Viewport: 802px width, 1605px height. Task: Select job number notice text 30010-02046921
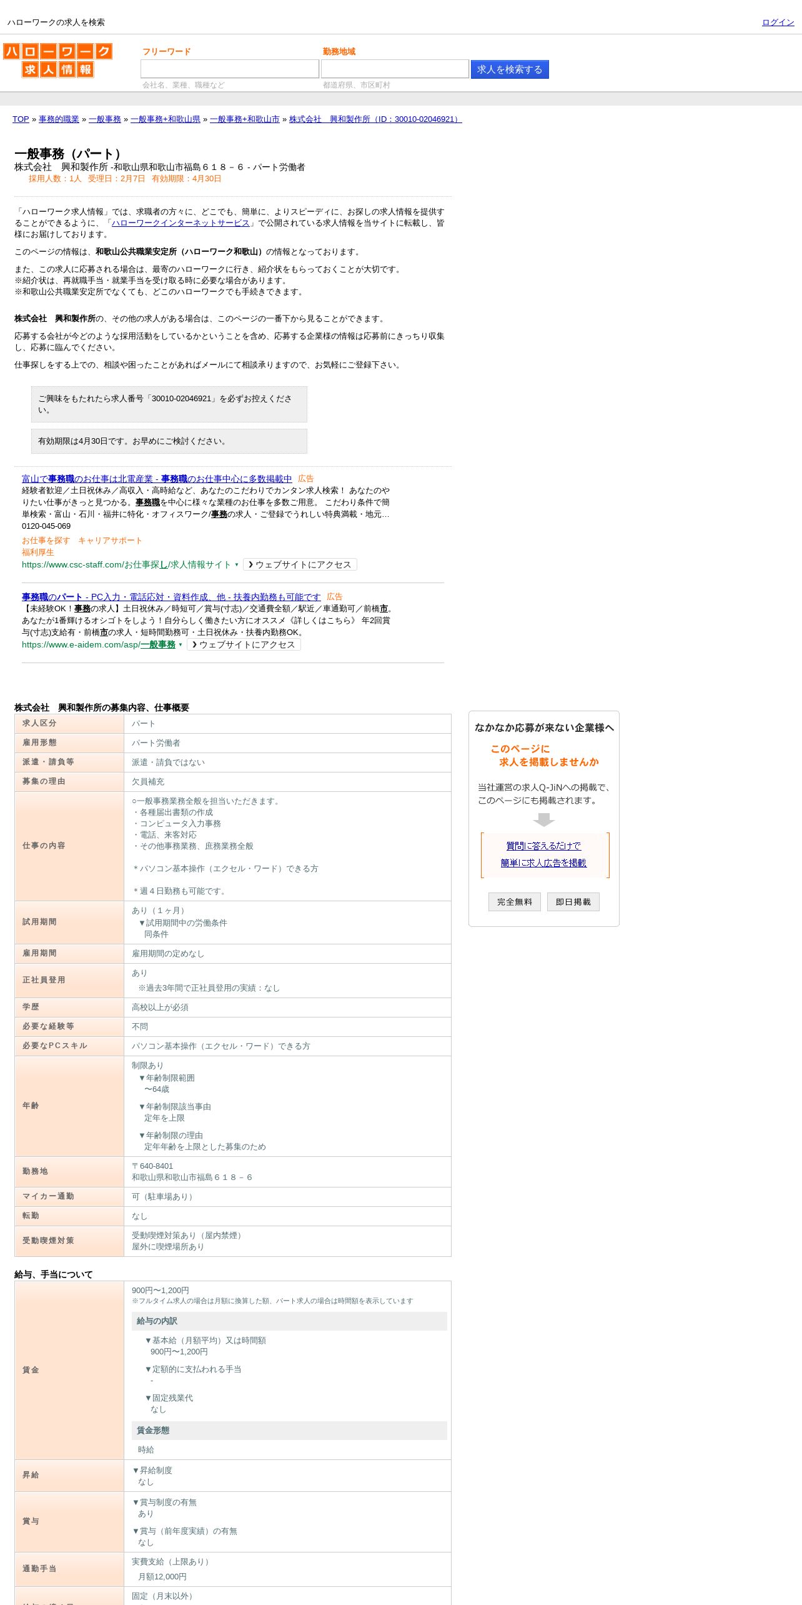coord(169,404)
